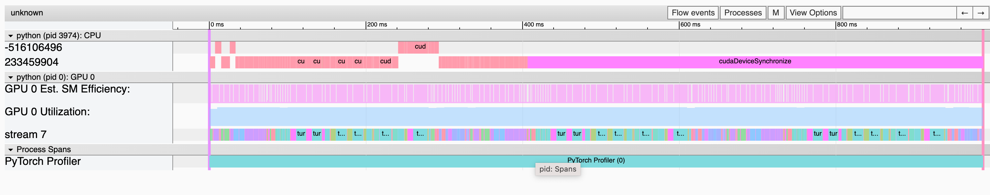Click the 0 ms ruler mark
The image size is (990, 195).
click(218, 24)
